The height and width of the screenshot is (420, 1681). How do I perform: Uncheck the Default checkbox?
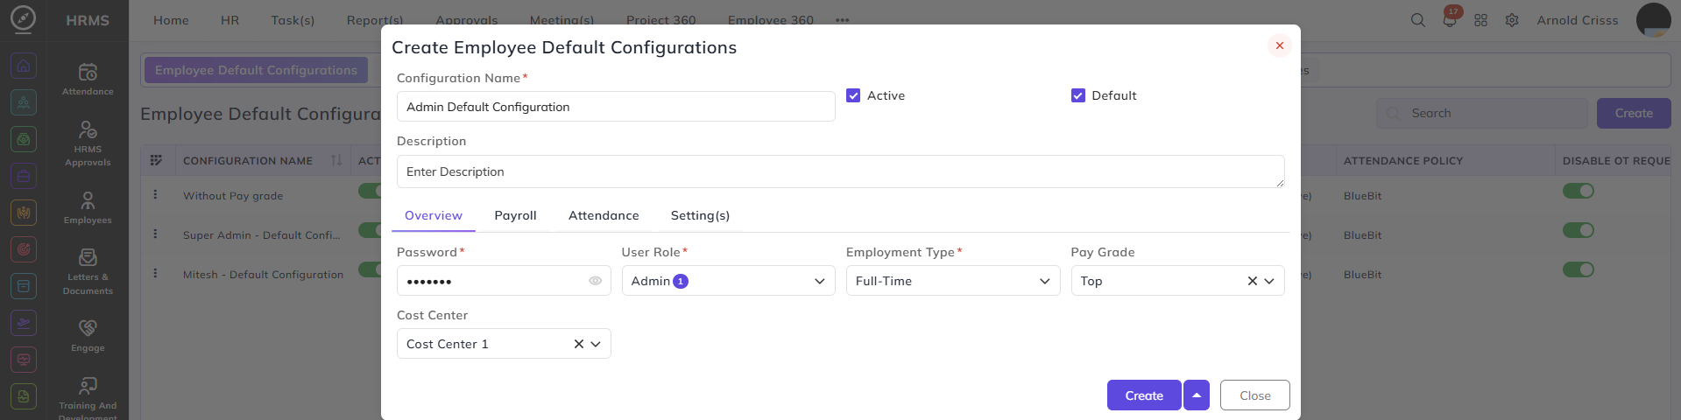[x=1078, y=95]
